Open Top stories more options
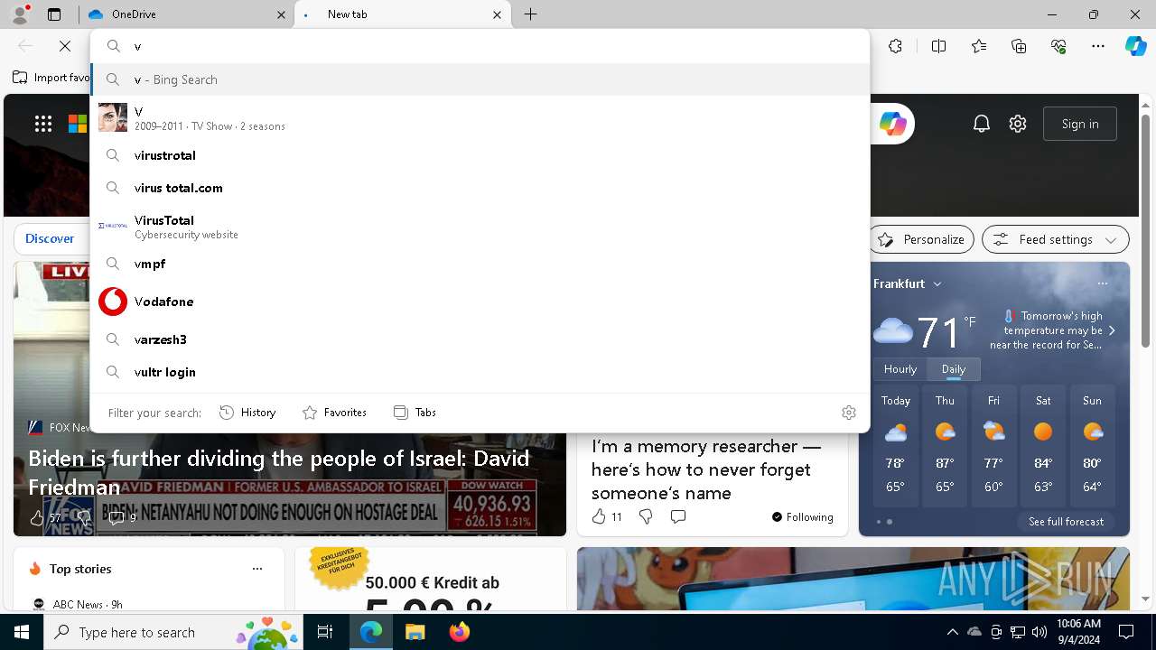The width and height of the screenshot is (1156, 650). click(x=257, y=569)
